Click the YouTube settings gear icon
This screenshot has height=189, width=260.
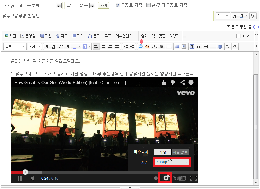(x=166, y=178)
